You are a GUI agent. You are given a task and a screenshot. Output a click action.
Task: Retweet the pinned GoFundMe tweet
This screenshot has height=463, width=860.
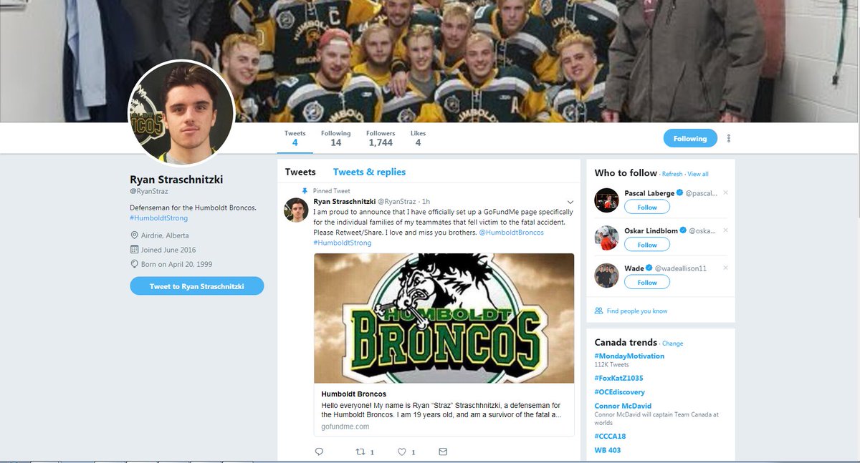[361, 452]
